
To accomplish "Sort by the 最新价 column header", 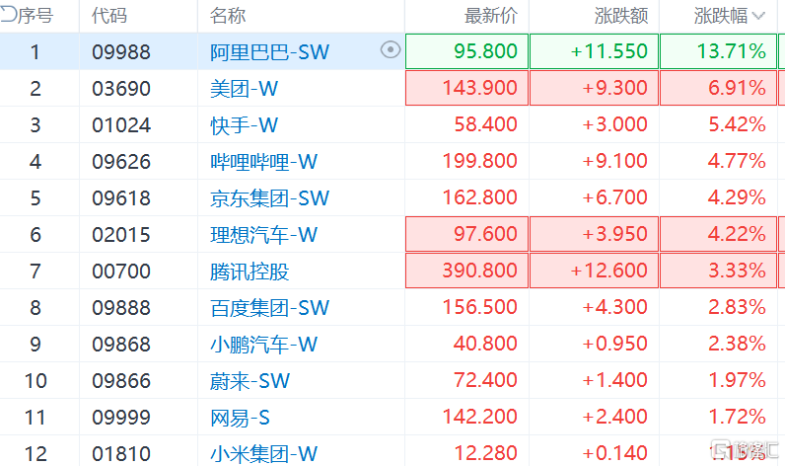I will (490, 16).
